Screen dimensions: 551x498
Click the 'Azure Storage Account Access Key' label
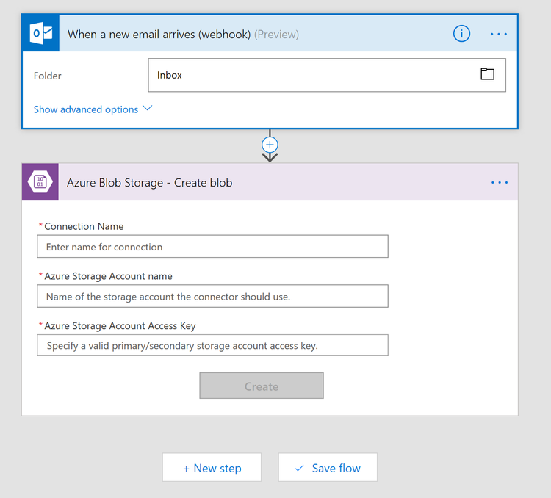point(120,326)
